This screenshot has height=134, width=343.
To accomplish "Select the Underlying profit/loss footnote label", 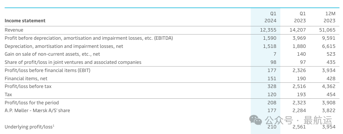I will (x=29, y=127).
